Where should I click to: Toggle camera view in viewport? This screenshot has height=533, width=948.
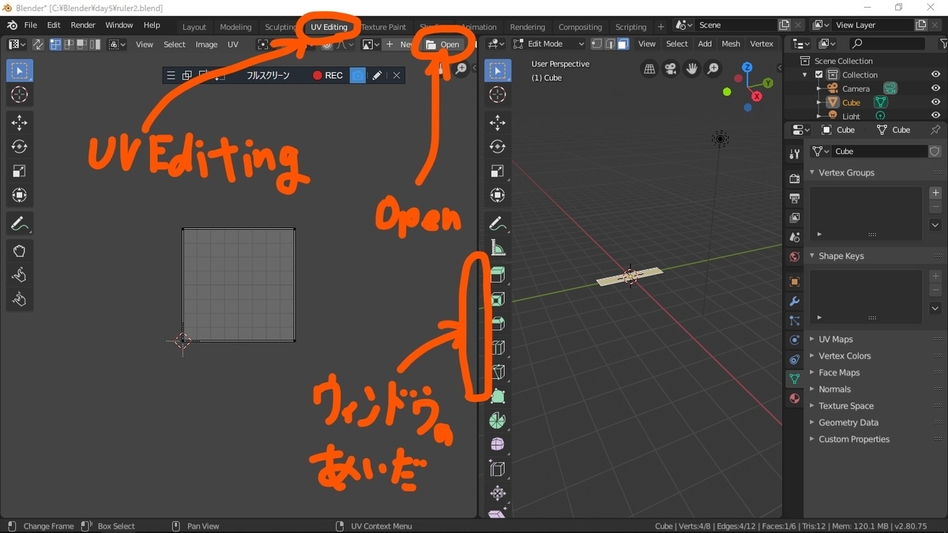(x=671, y=69)
